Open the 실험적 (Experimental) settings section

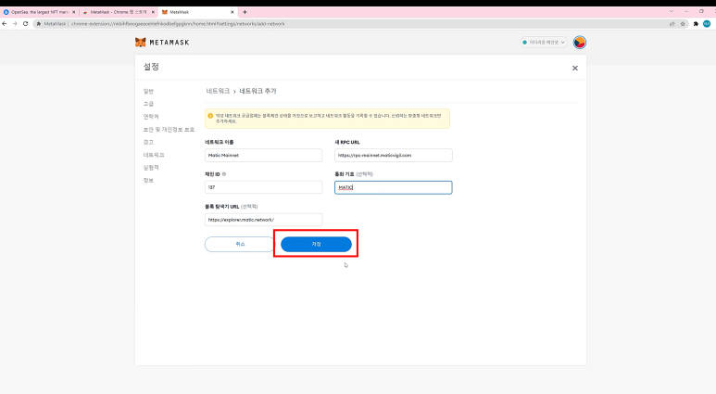click(x=151, y=168)
